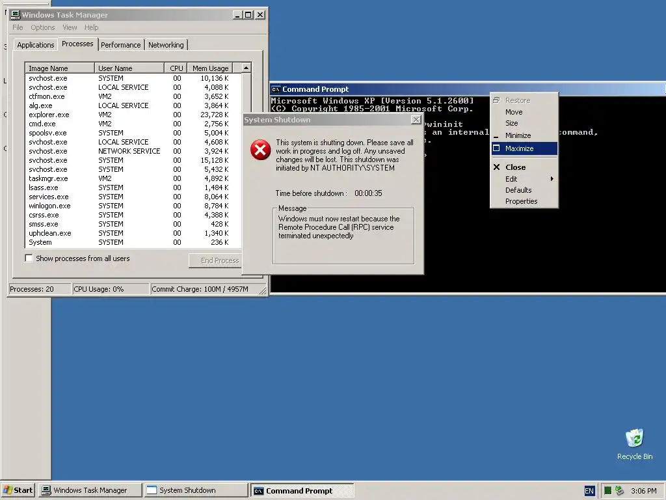Click the green Task Manager CPU tray icon
666x500 pixels.
click(608, 491)
